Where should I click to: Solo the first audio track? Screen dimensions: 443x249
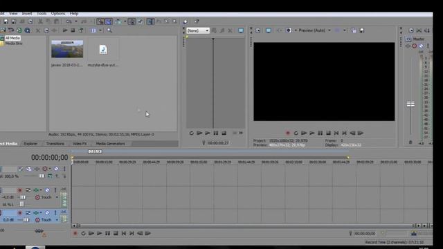pos(55,190)
